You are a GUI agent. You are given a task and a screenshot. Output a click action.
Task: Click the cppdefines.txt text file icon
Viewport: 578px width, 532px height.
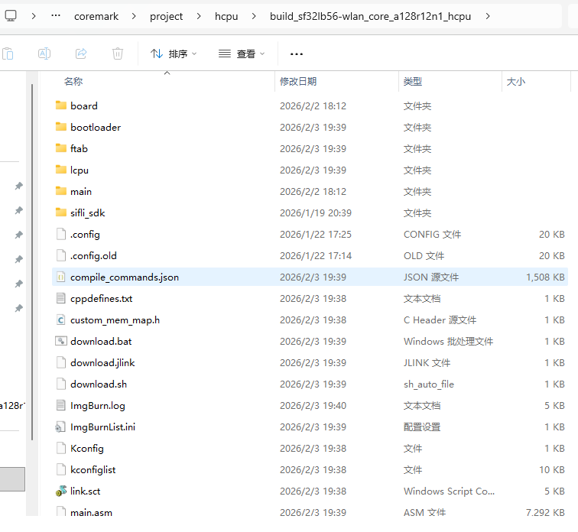[61, 298]
